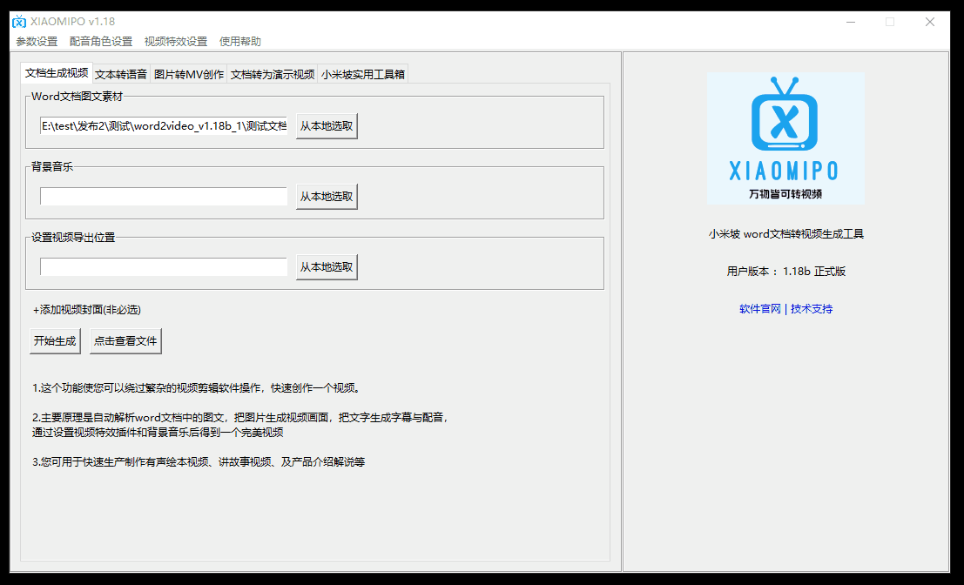Screen dimensions: 964x585
Task: Open the 视频特效设置 menu
Action: pyautogui.click(x=176, y=42)
